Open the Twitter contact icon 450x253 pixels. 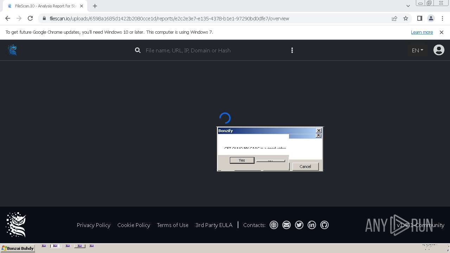click(299, 225)
